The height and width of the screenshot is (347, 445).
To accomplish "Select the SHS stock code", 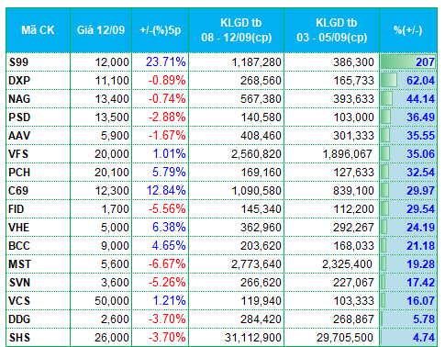I will pos(19,338).
